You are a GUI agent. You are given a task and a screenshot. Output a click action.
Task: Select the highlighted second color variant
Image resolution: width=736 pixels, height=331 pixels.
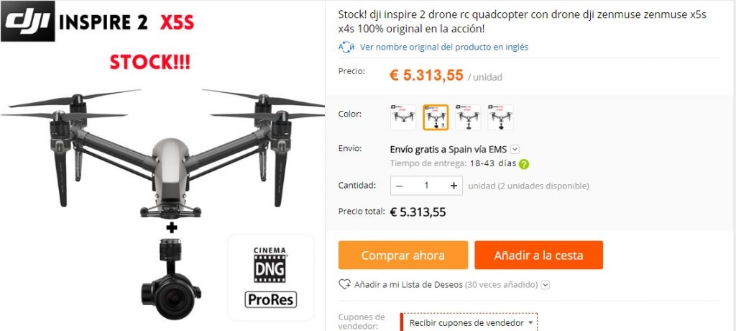(x=436, y=117)
